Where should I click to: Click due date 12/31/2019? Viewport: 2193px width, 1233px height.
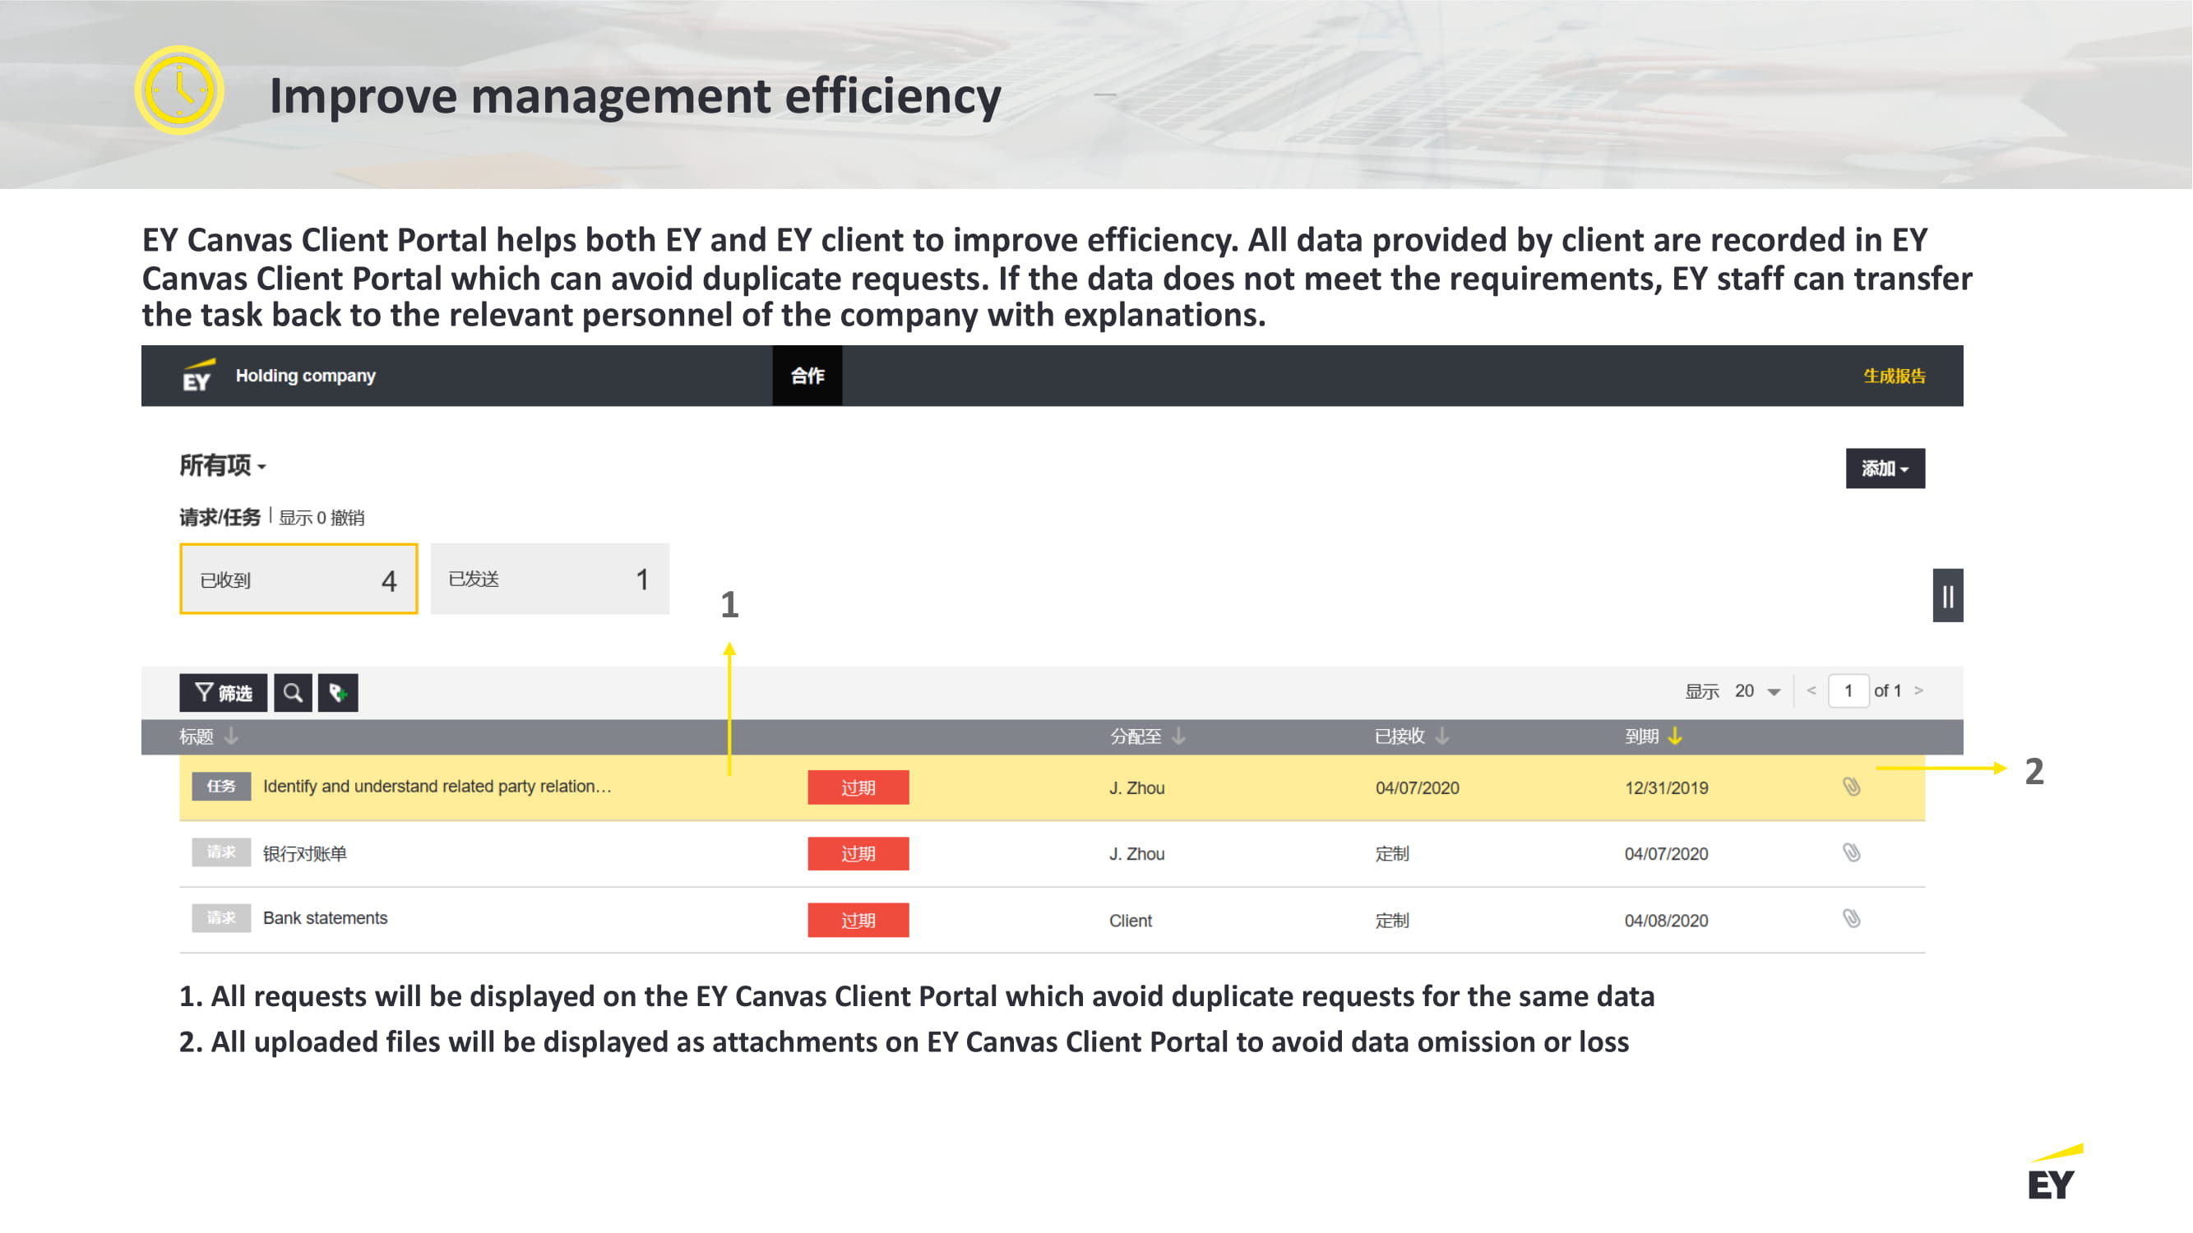[1666, 788]
